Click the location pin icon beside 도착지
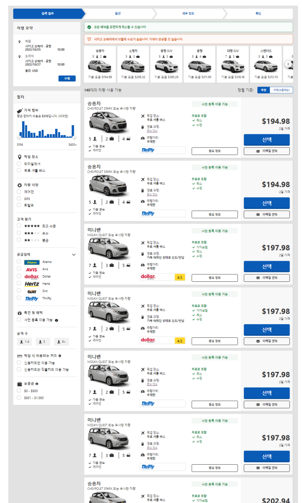Image resolution: width=302 pixels, height=503 pixels. [20, 56]
